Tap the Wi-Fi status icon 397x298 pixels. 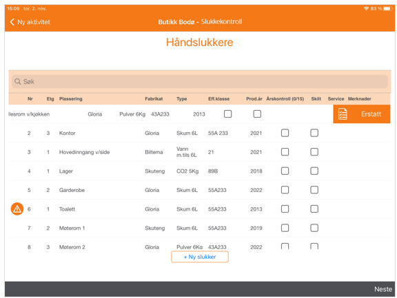tap(366, 8)
